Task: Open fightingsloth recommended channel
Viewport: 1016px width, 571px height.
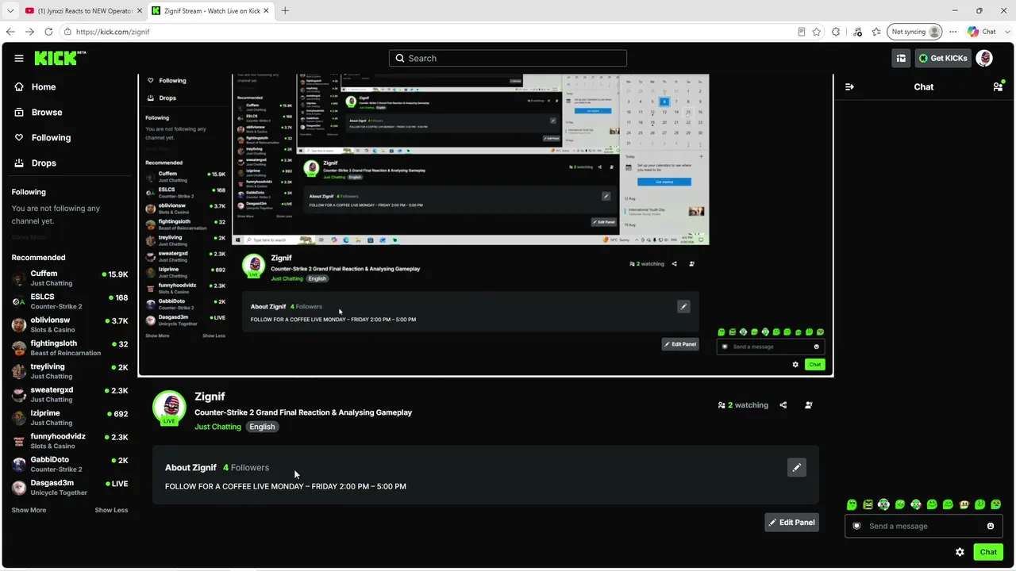Action: [x=70, y=348]
